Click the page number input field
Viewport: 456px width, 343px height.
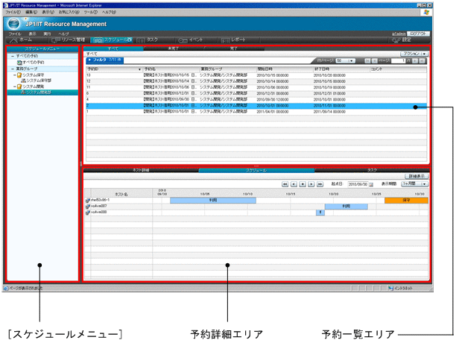click(x=398, y=61)
